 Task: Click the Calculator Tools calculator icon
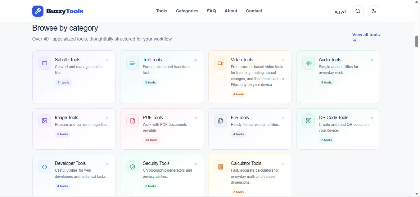(221, 167)
